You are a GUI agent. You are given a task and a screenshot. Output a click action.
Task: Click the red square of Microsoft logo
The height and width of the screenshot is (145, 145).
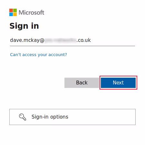(11, 10)
